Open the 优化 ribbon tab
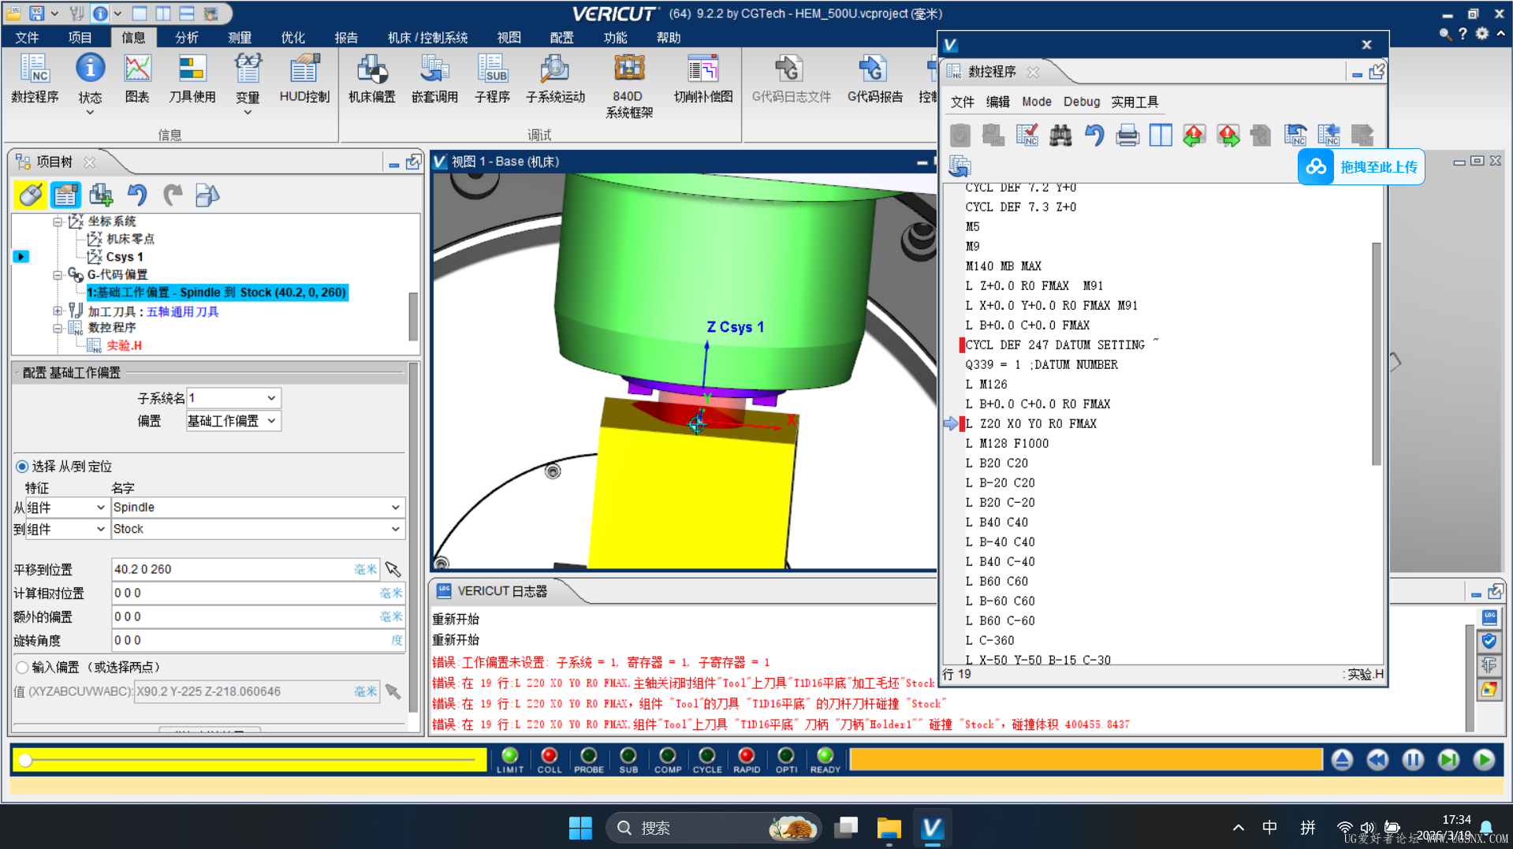This screenshot has height=849, width=1513. pos(293,37)
